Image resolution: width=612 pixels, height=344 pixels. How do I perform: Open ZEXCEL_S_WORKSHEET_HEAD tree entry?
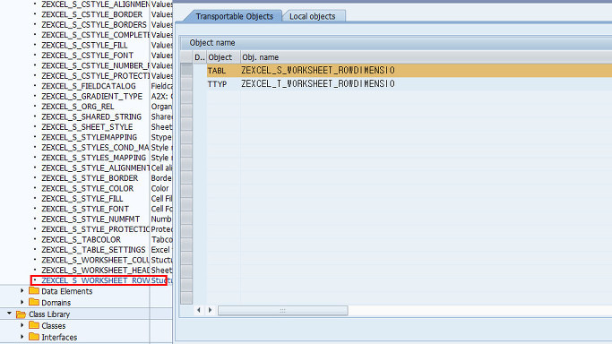(96, 271)
